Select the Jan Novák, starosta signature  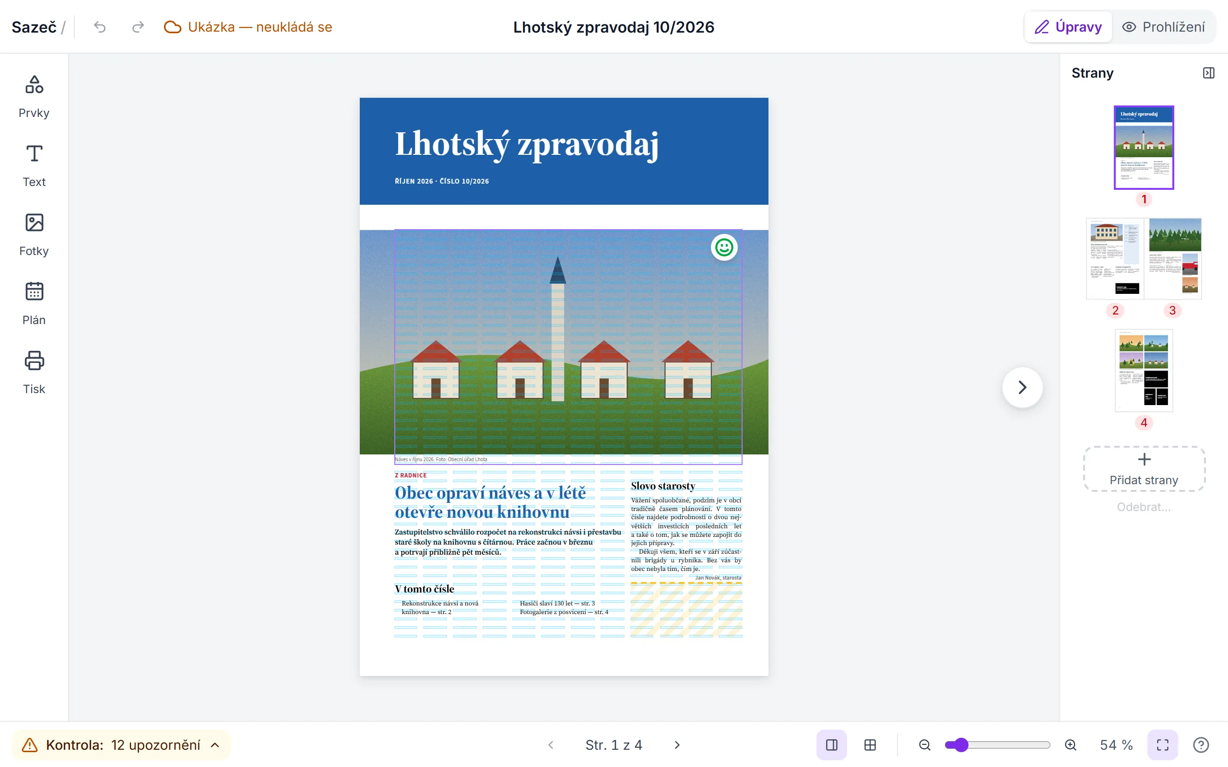(718, 577)
